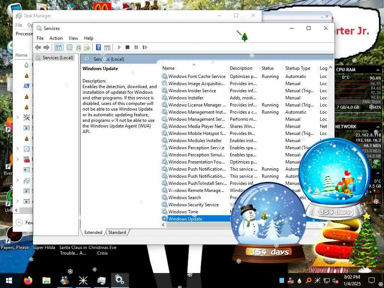Select the Windows License Manager service row
384x288 pixels.
point(244,105)
